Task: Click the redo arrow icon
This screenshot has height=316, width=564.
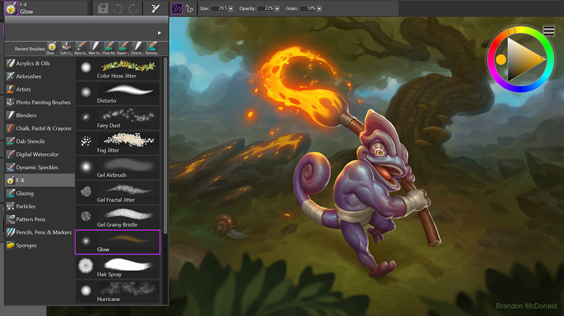Action: 133,9
